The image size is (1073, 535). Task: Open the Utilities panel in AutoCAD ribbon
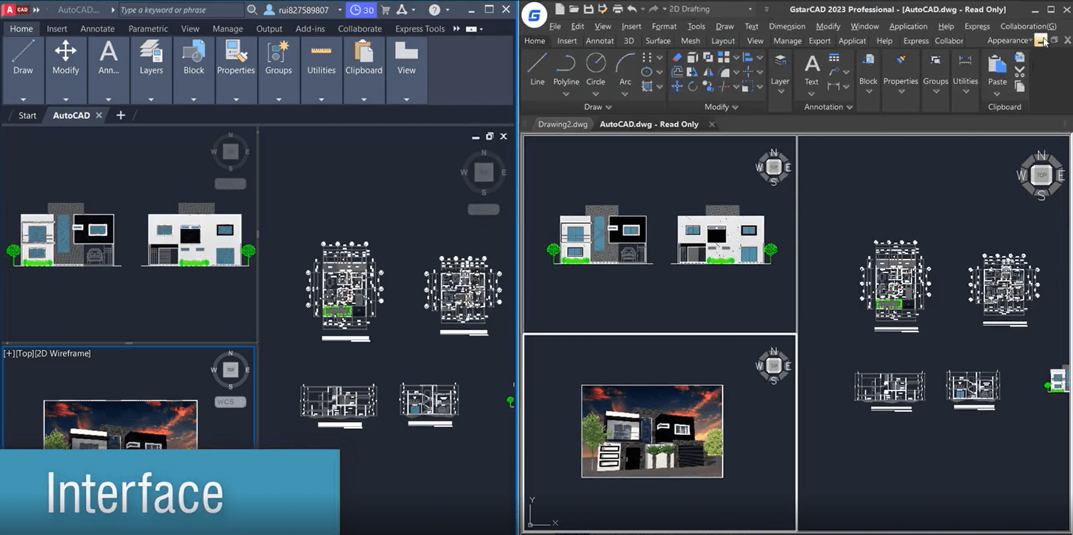321,71
